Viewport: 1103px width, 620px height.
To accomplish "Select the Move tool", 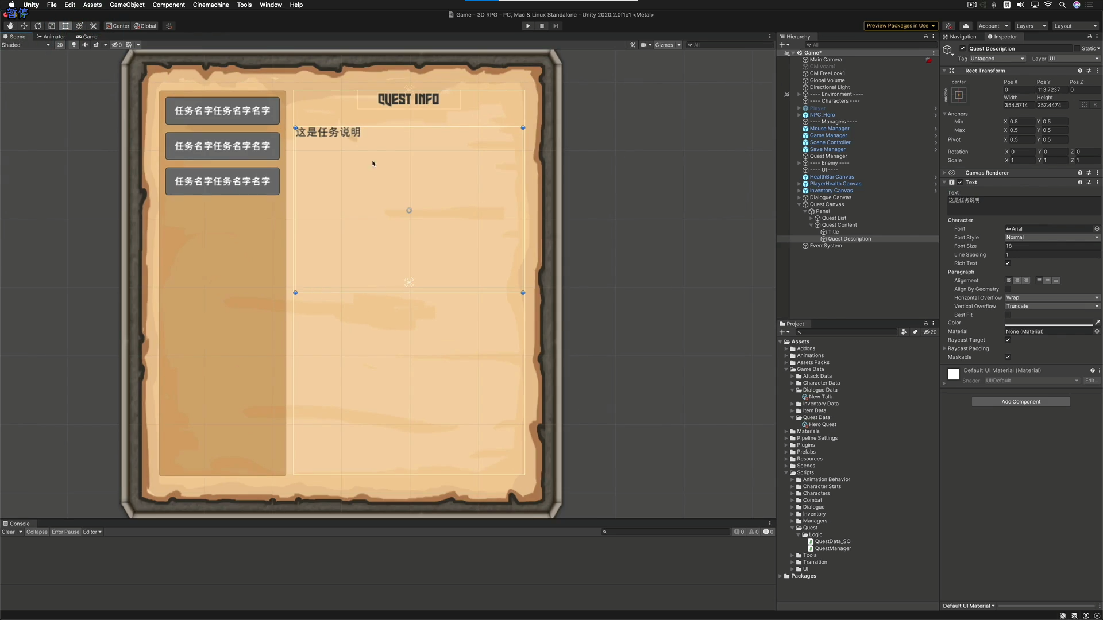I will [x=24, y=26].
